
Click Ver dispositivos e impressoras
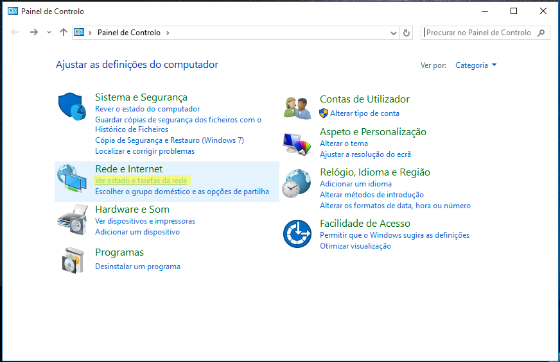145,221
